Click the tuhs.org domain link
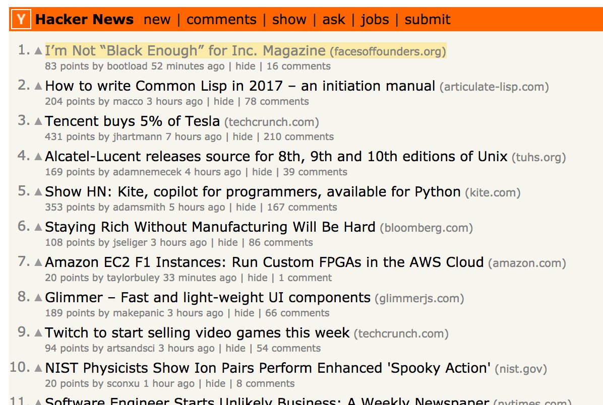 pos(539,158)
